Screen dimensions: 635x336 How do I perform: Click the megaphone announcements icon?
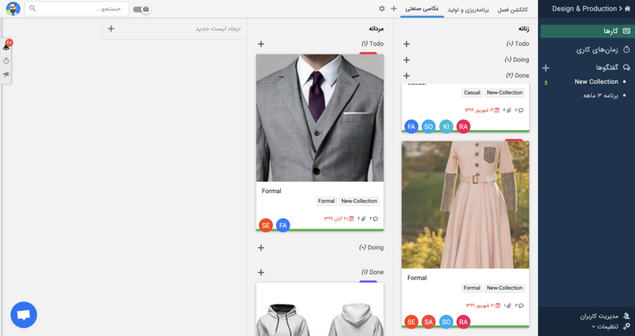click(x=6, y=74)
